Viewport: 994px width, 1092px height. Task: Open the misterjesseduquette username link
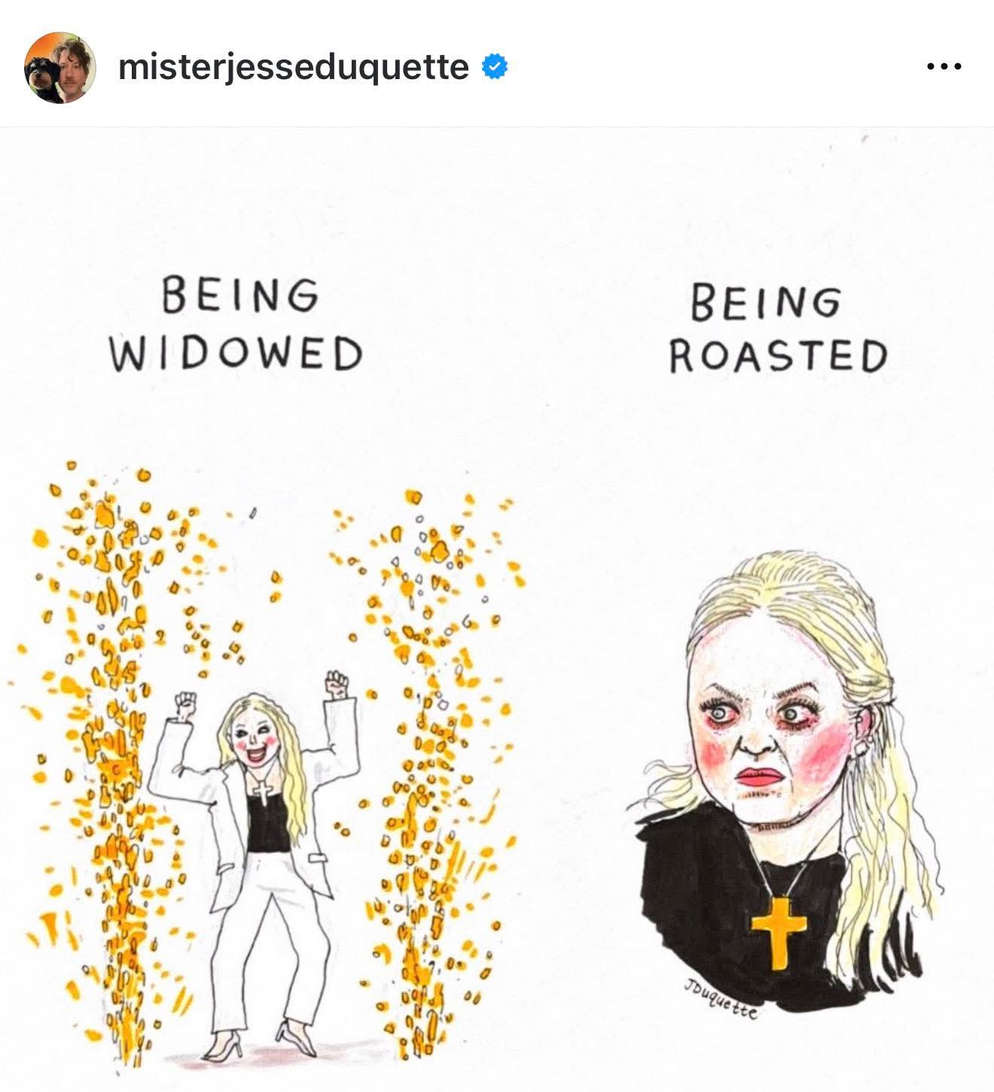coord(294,67)
